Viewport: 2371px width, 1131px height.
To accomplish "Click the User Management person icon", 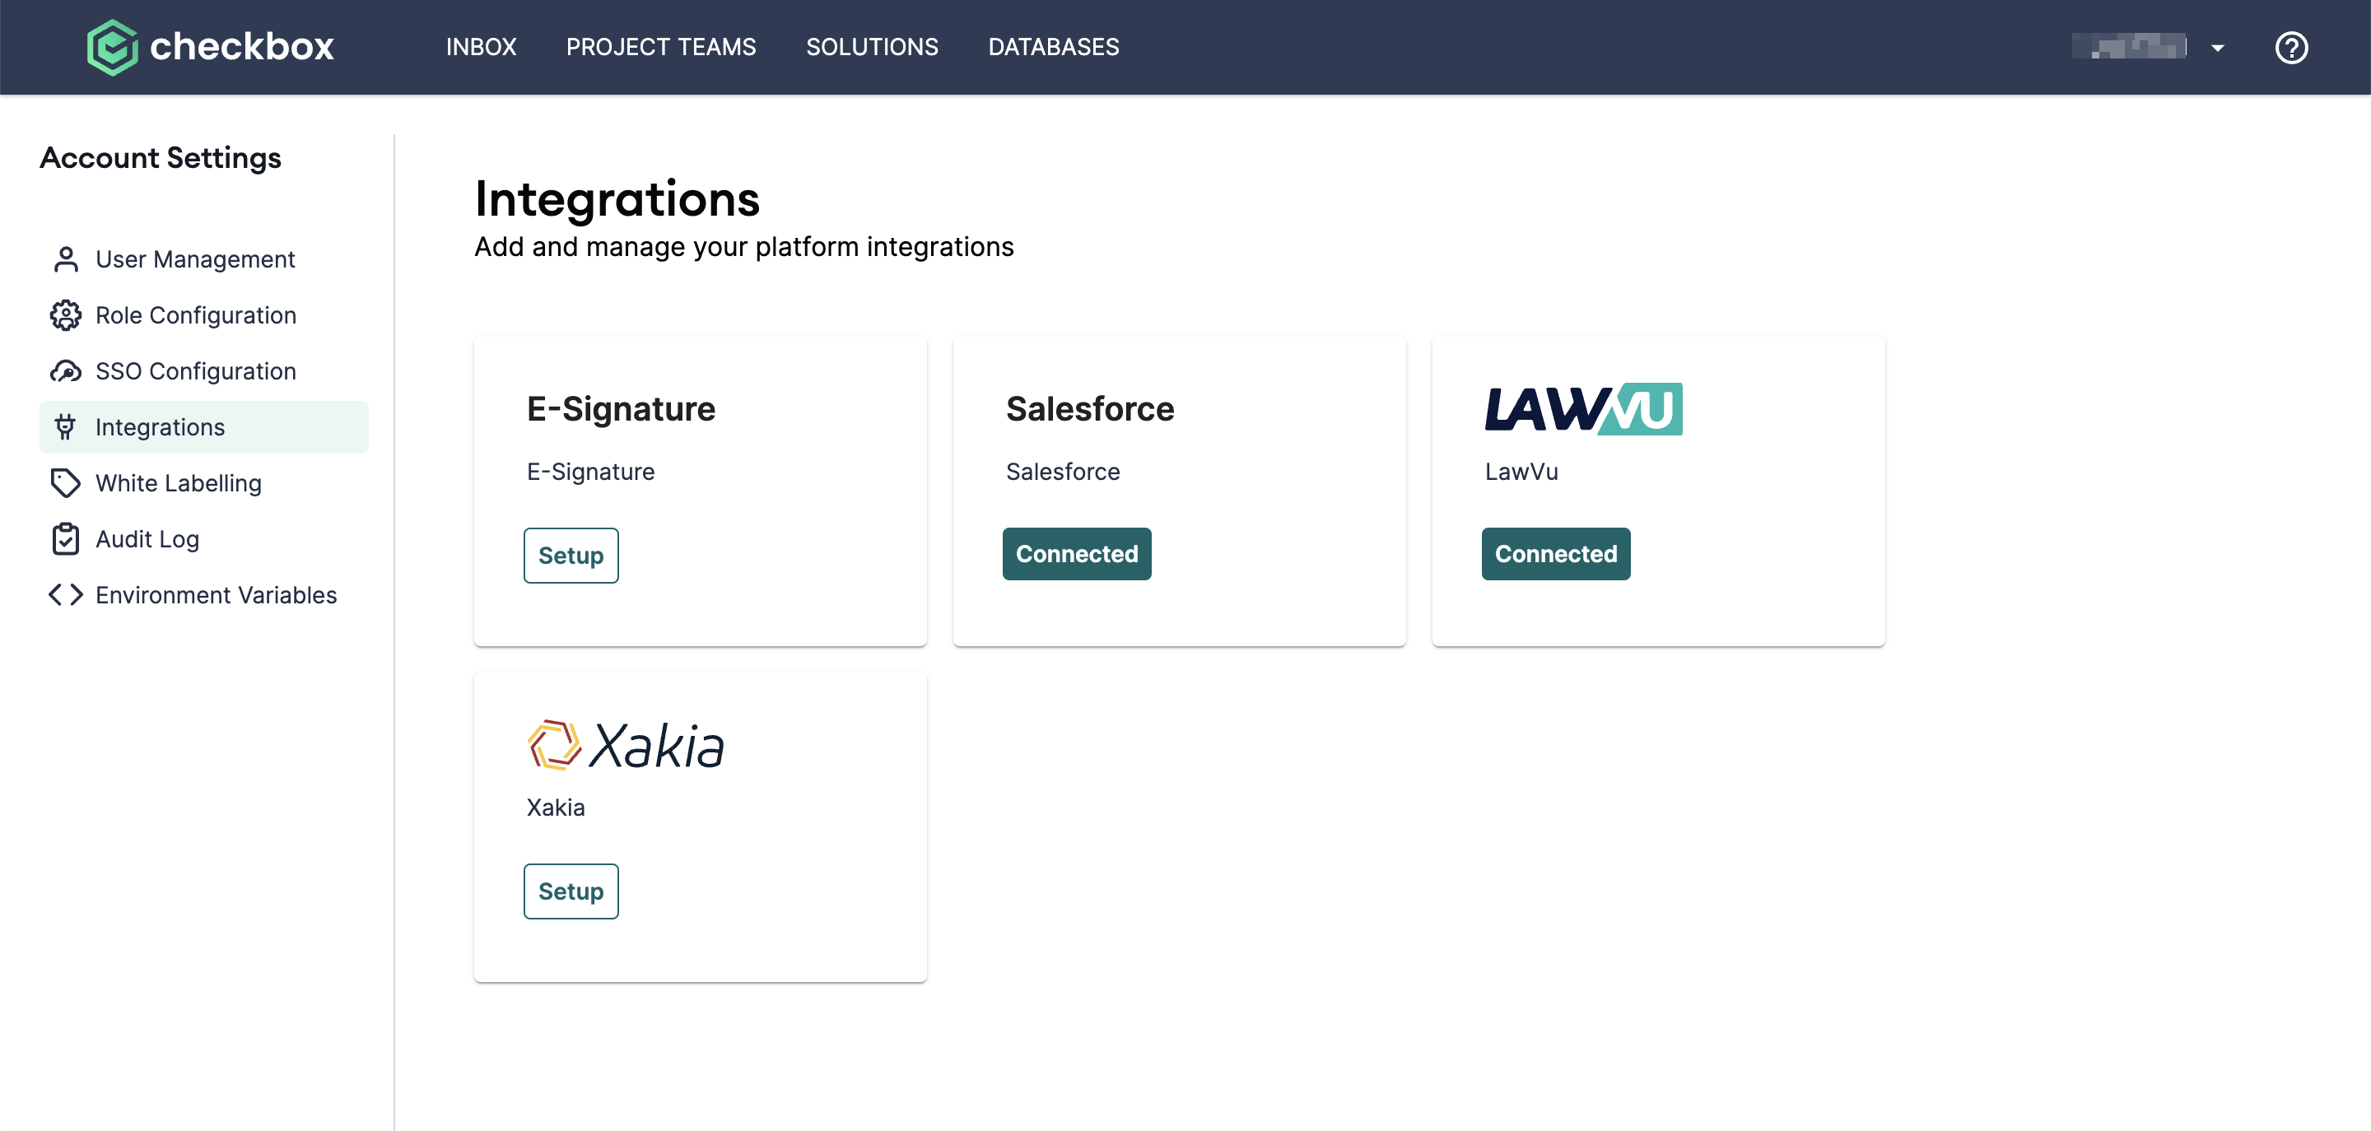I will pos(65,259).
